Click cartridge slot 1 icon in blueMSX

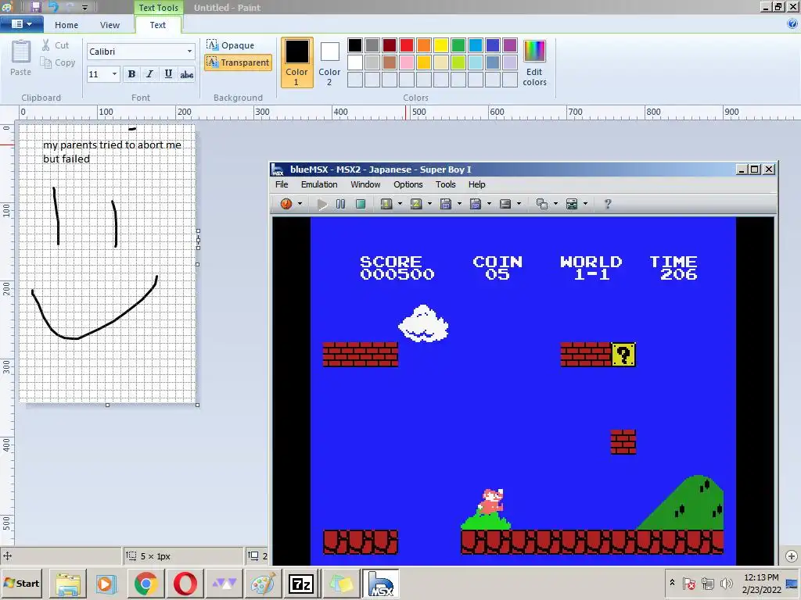coord(386,204)
